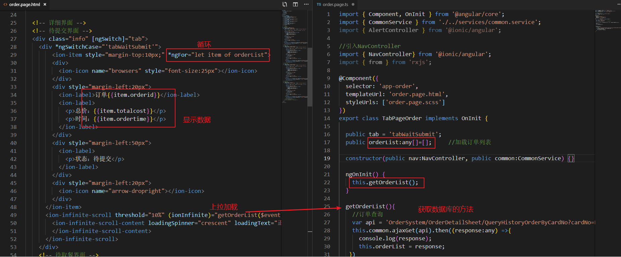Click templateUrl value 'order.page.html'
This screenshot has height=257, width=621.
tap(417, 94)
